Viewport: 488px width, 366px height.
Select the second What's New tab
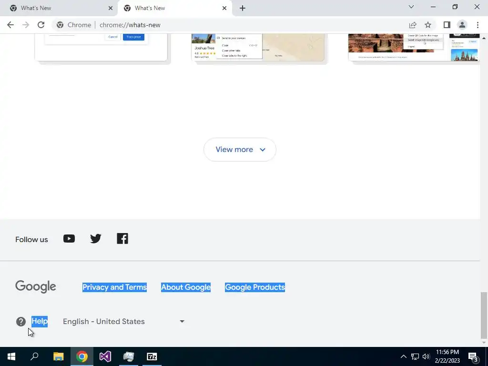[175, 8]
